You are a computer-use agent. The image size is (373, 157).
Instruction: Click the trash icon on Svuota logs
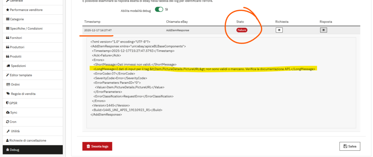(x=88, y=146)
